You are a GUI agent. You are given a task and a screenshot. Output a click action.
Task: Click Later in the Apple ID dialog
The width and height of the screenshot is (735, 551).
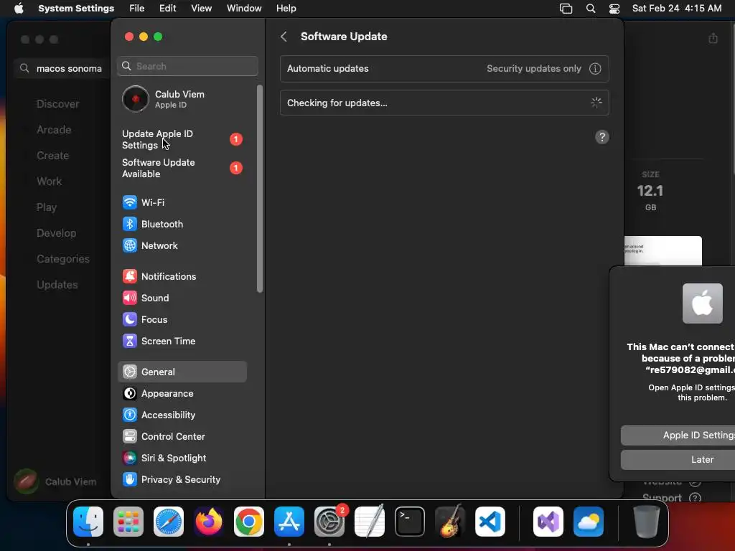(678, 460)
